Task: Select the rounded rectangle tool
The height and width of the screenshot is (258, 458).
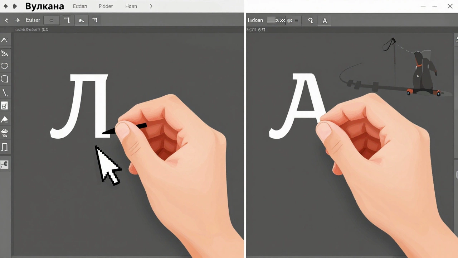Action: pyautogui.click(x=4, y=79)
